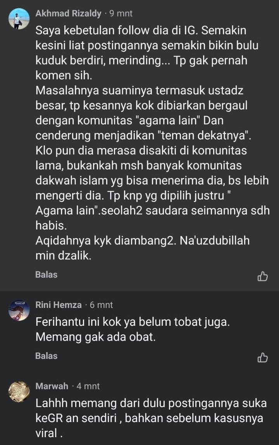Click Balas under Rini Hemza's comment
This screenshot has height=445, width=279.
click(46, 356)
